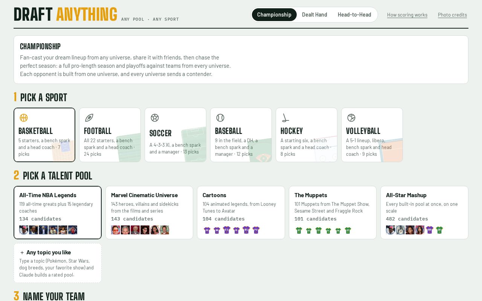Click the plus icon beside Any topic you like
The image size is (482, 301).
pos(22,252)
